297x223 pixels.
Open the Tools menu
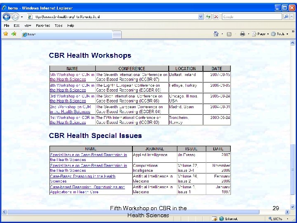[59, 26]
